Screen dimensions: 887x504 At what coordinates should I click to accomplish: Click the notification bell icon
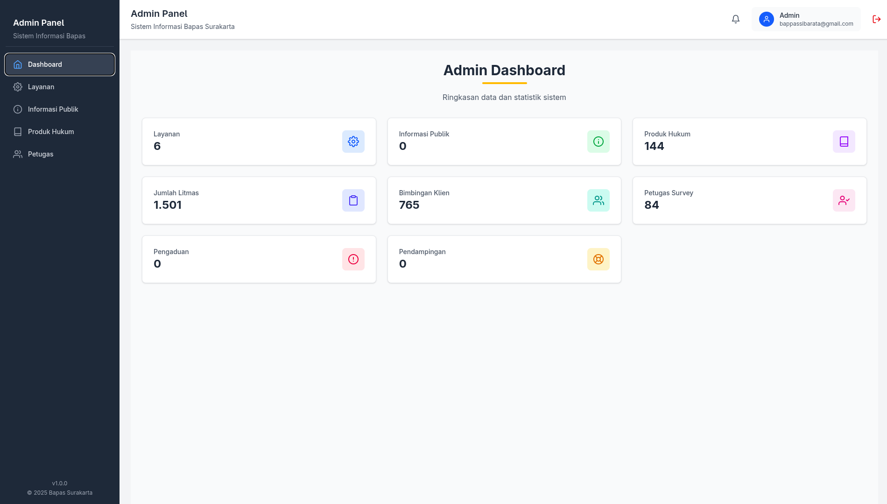click(736, 19)
